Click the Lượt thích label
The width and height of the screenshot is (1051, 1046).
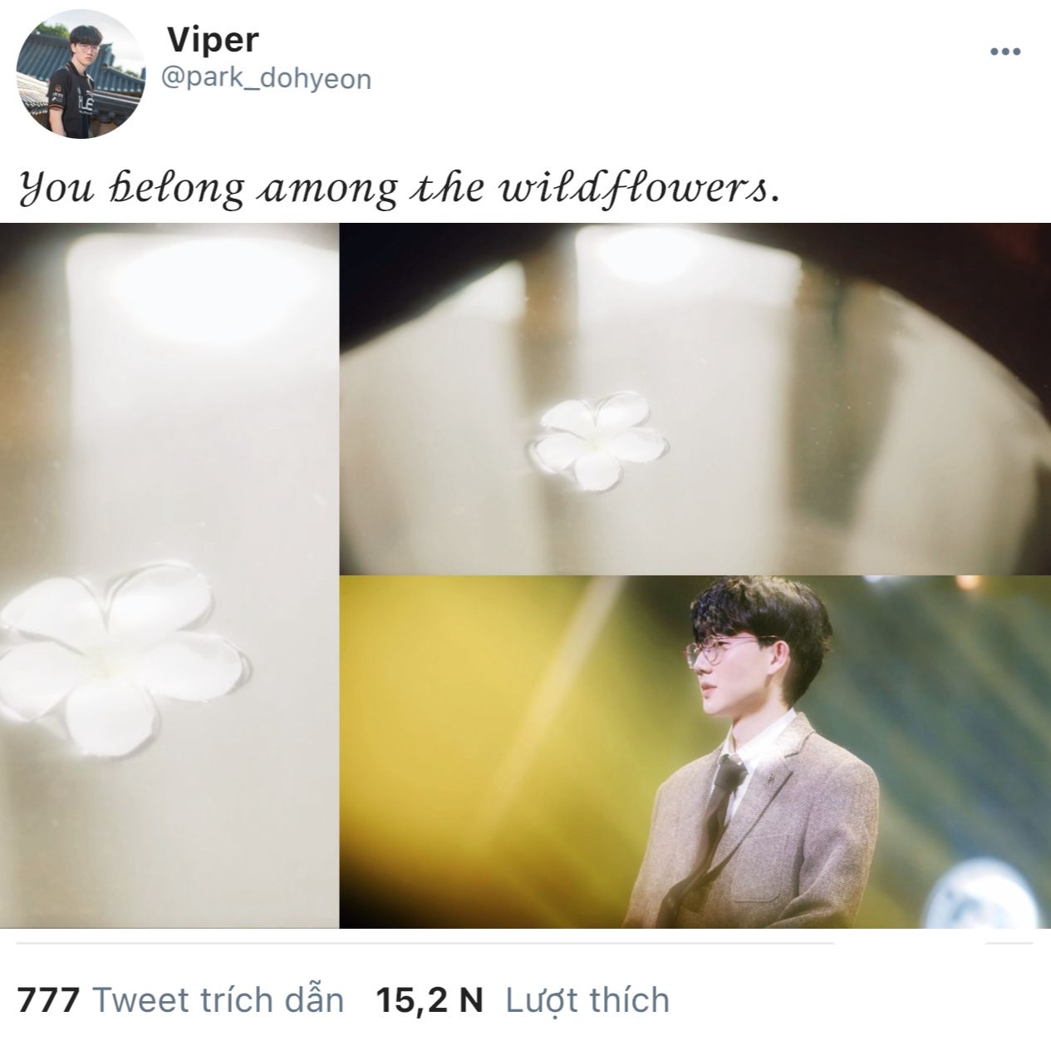587,1000
